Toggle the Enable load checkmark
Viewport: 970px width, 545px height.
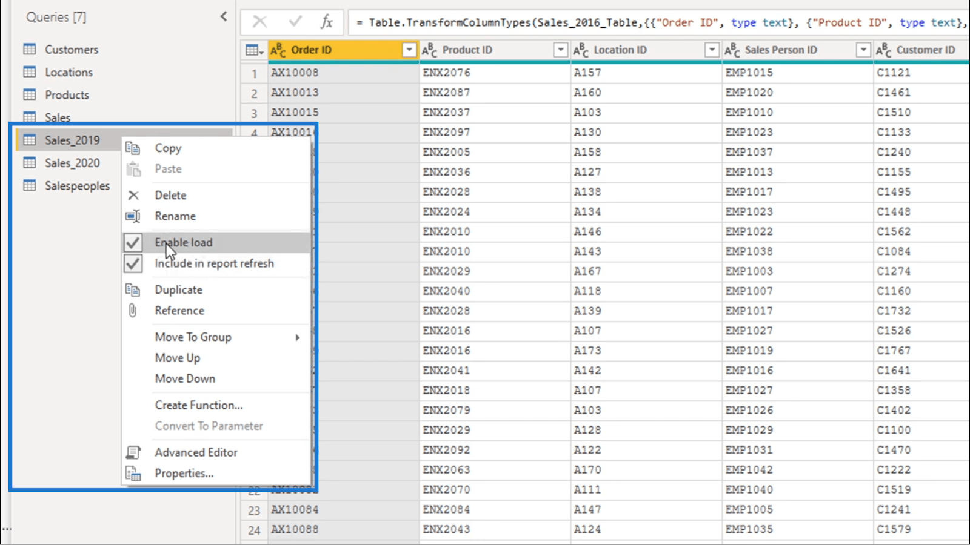[133, 243]
